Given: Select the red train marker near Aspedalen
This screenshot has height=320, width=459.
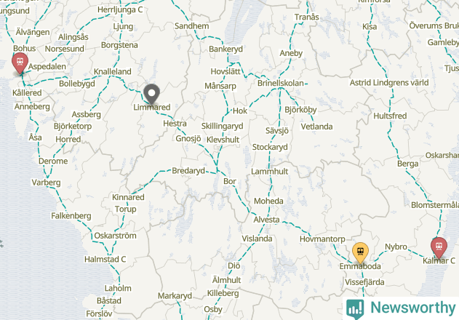Looking at the screenshot, I should [x=20, y=63].
